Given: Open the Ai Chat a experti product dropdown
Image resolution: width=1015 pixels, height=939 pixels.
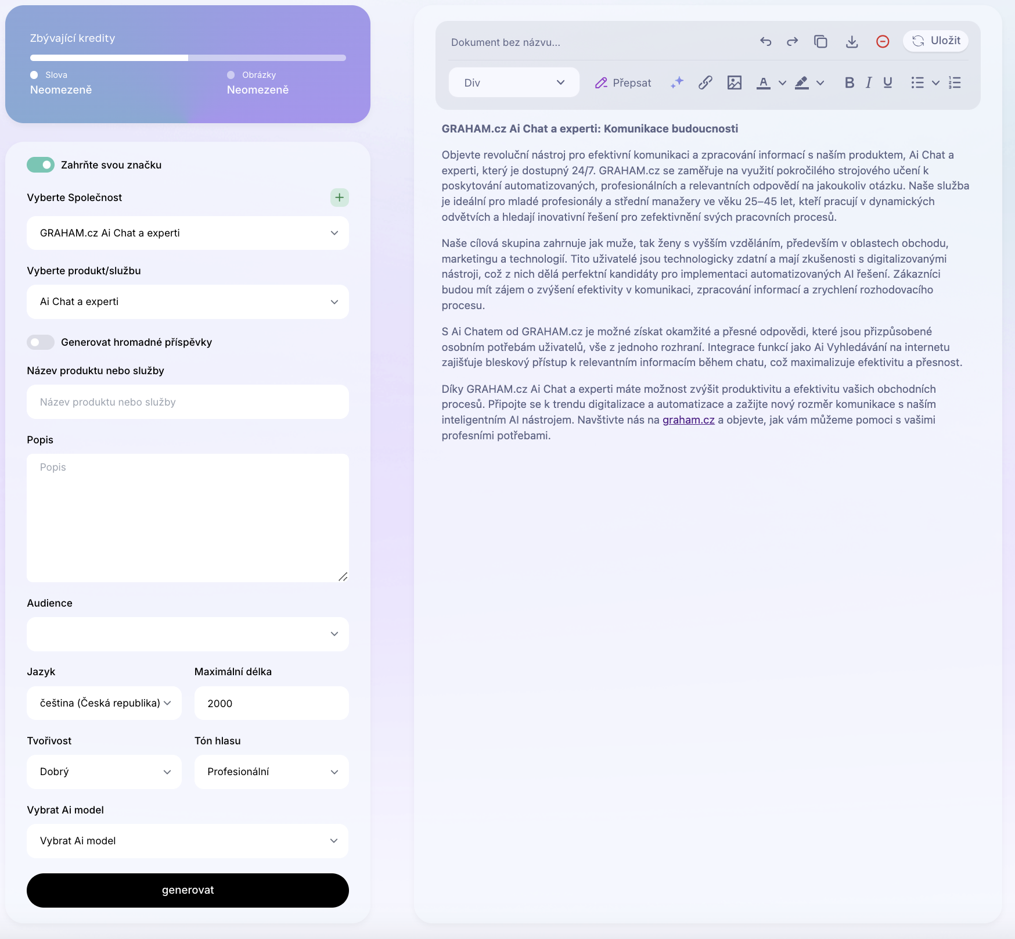Looking at the screenshot, I should click(188, 302).
